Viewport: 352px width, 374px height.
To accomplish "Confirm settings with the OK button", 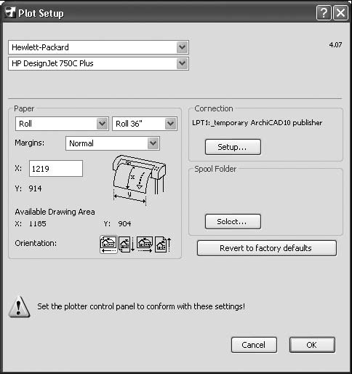I will point(312,345).
